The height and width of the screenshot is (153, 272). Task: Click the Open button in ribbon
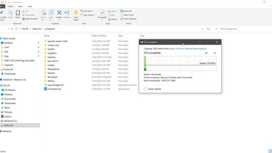tap(112, 11)
